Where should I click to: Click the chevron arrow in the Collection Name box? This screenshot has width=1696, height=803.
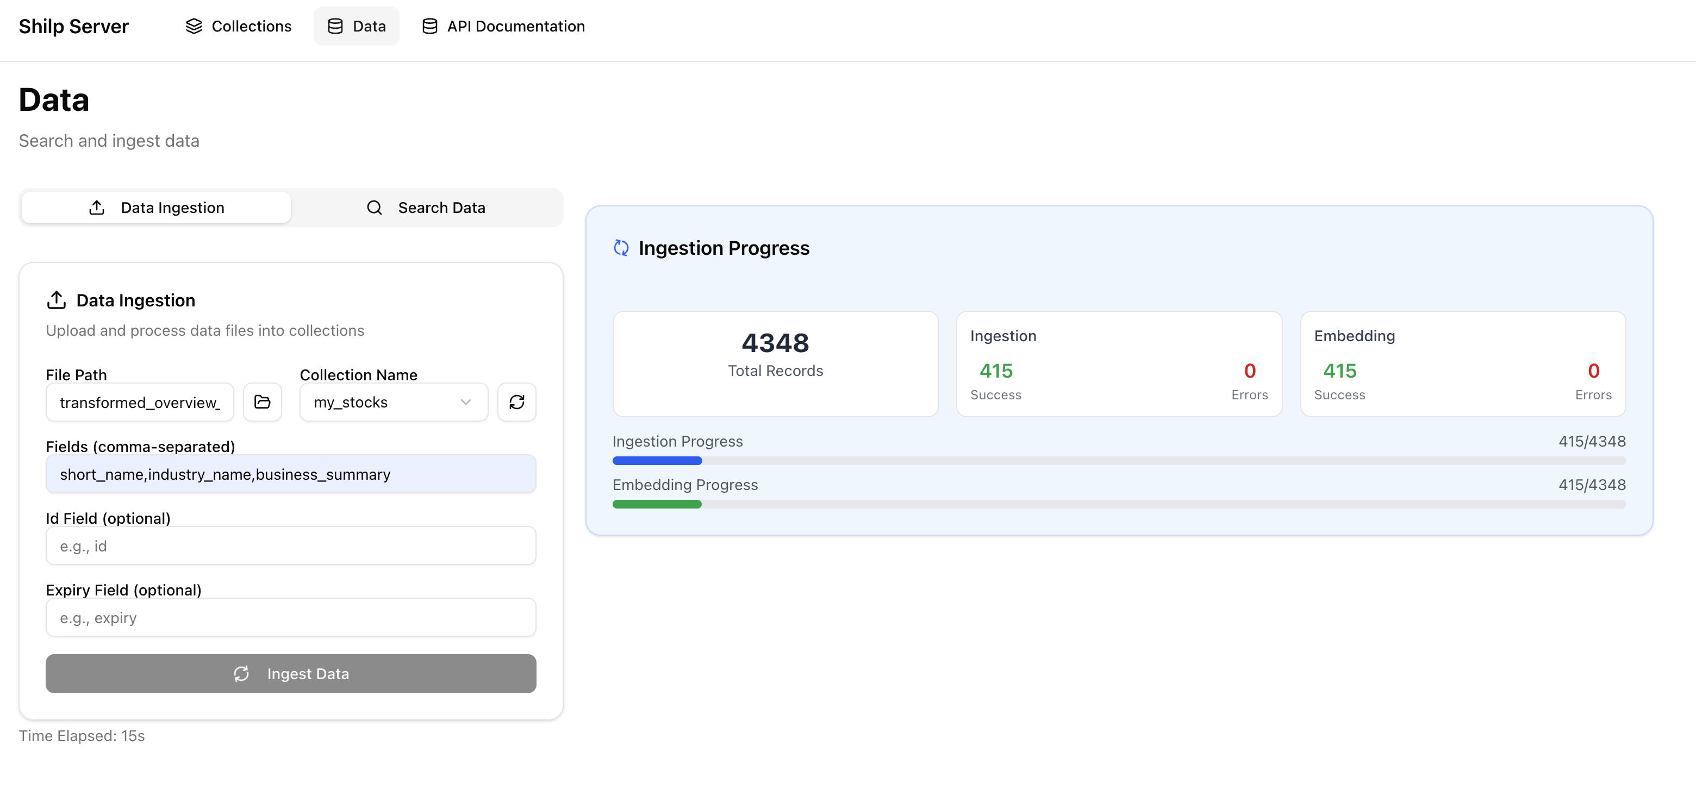pyautogui.click(x=465, y=401)
